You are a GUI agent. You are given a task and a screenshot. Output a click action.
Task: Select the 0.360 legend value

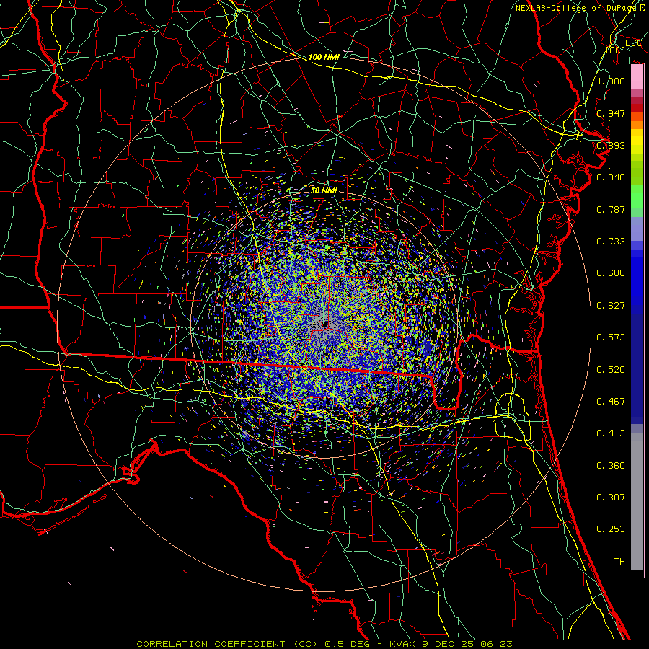click(611, 466)
